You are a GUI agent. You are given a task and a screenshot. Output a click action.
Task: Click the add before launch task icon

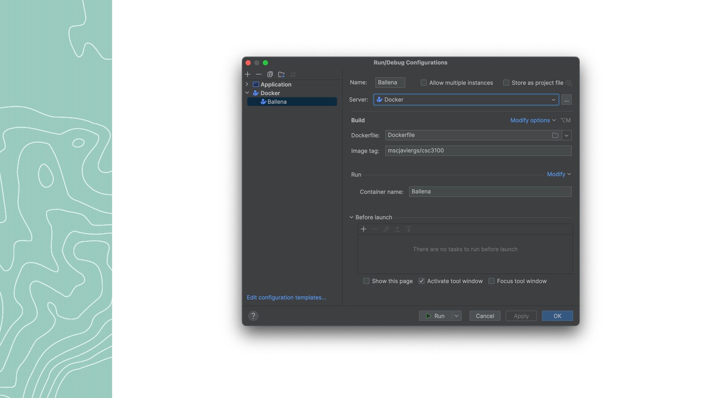point(363,229)
